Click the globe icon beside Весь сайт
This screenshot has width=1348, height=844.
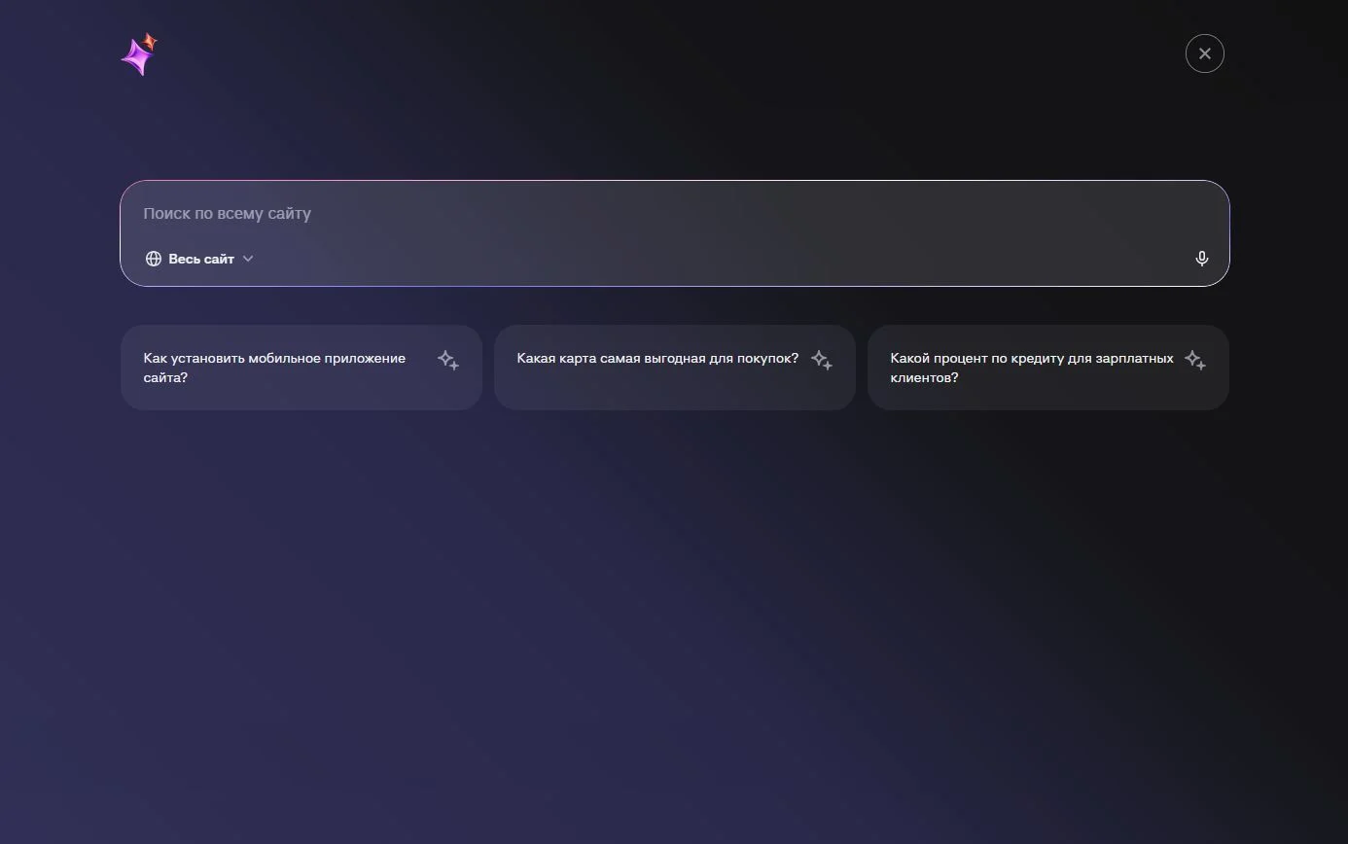coord(154,259)
